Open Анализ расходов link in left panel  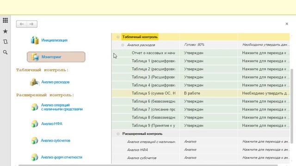[55, 82]
